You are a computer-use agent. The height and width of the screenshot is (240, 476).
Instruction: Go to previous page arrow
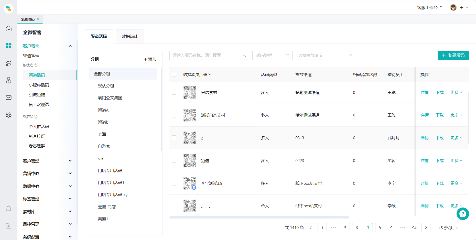click(311, 228)
